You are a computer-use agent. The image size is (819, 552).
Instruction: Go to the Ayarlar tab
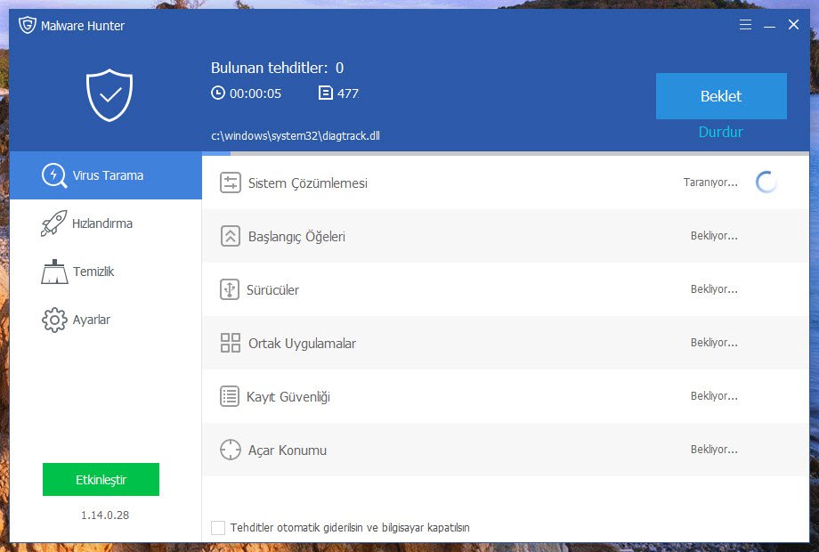tap(106, 320)
